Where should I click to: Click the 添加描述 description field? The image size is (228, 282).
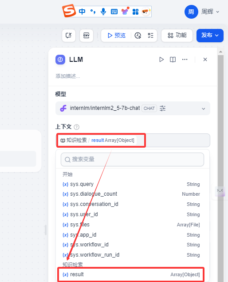click(67, 76)
